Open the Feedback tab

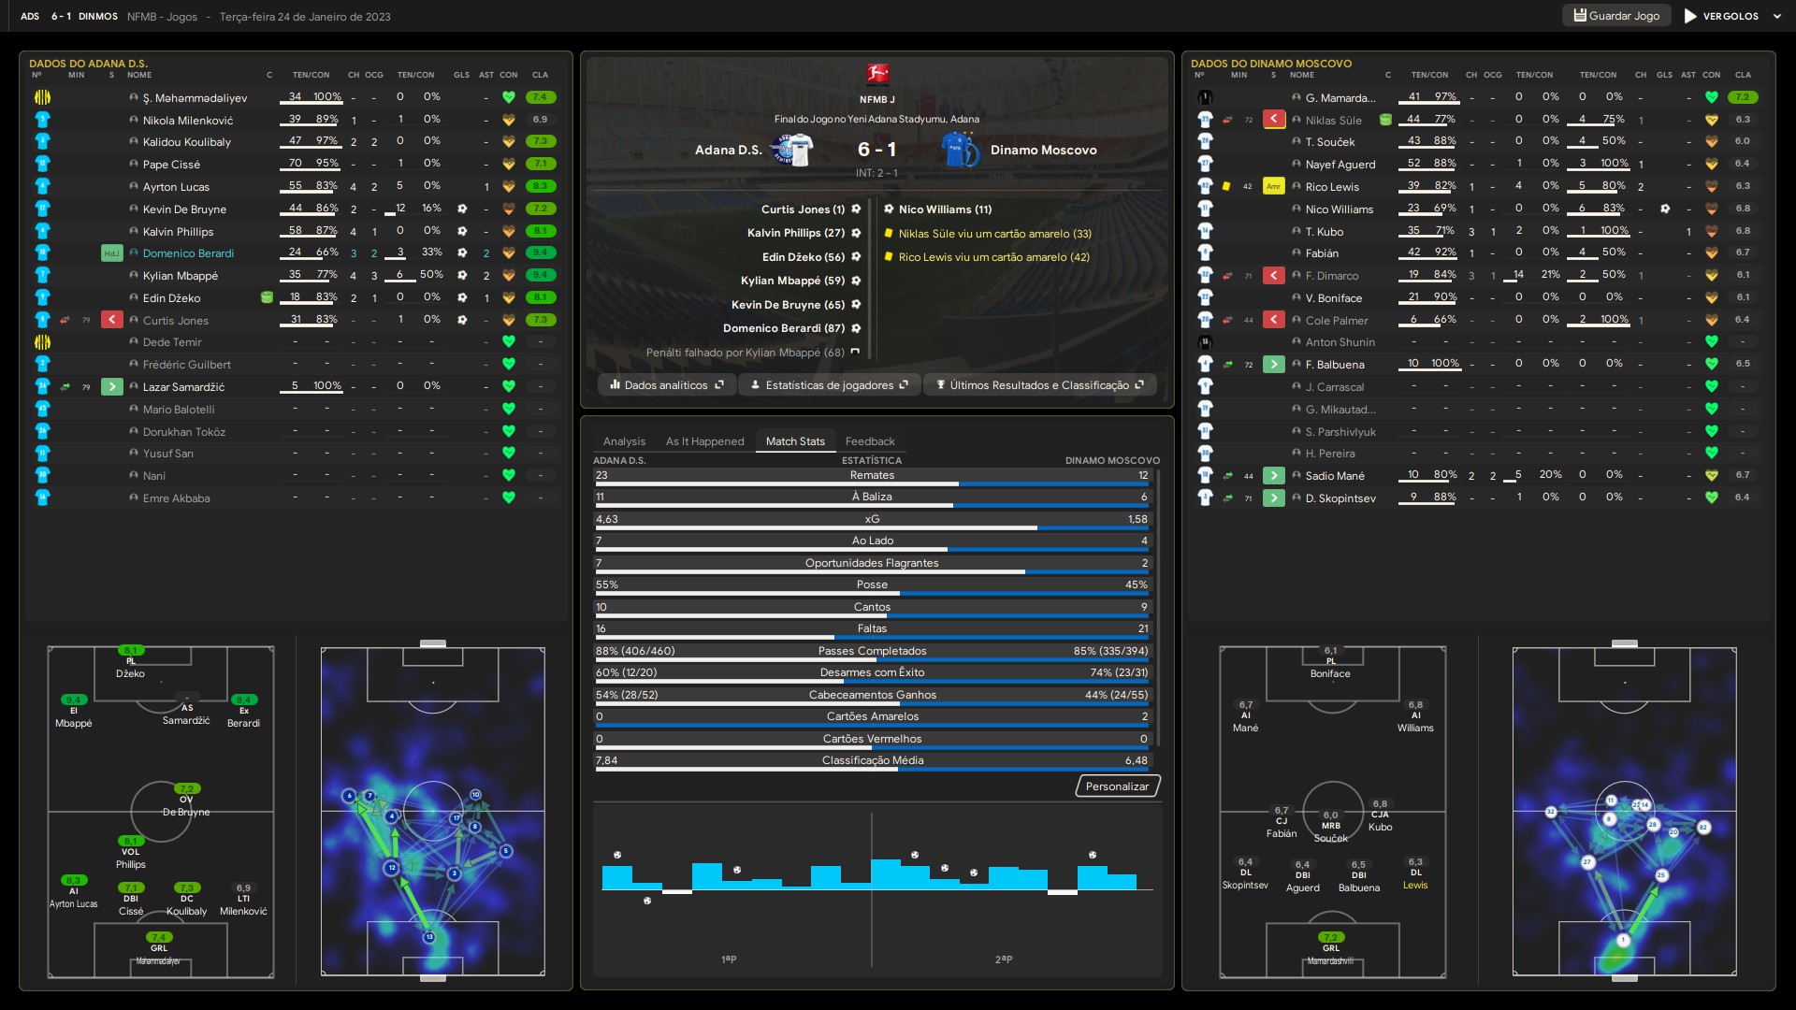pos(870,441)
